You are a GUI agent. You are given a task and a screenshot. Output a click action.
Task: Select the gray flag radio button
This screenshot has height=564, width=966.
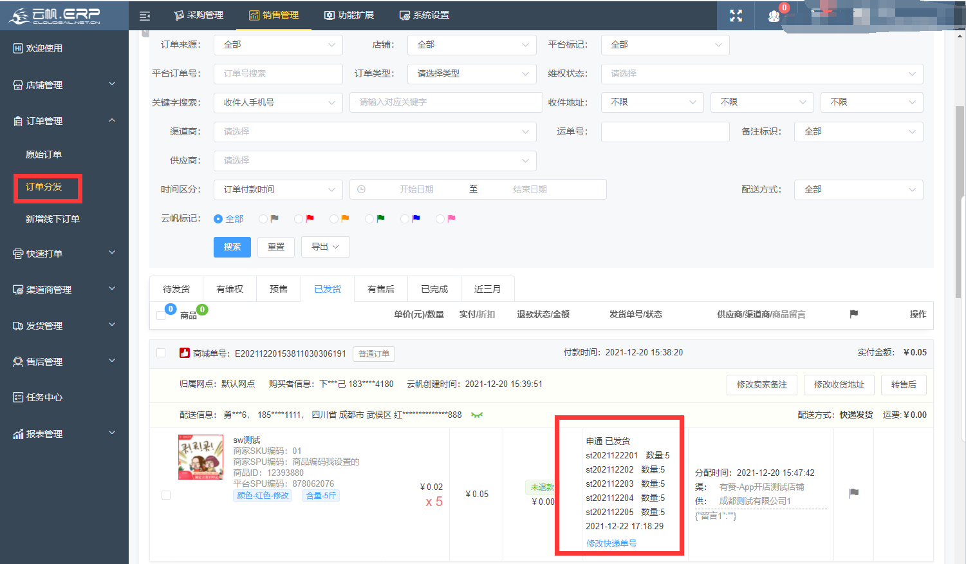coord(263,219)
